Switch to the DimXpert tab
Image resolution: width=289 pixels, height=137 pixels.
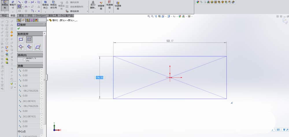click(40, 16)
